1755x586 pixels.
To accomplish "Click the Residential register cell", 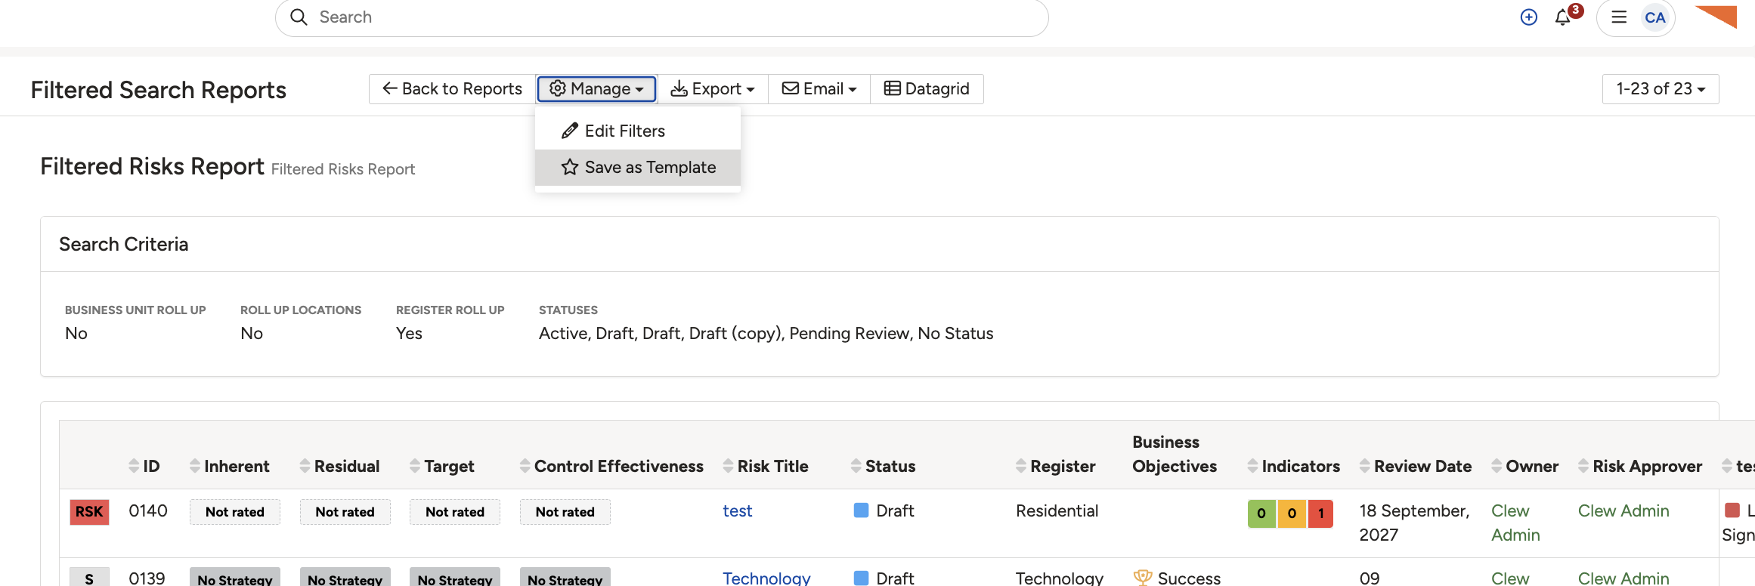I will tap(1057, 511).
